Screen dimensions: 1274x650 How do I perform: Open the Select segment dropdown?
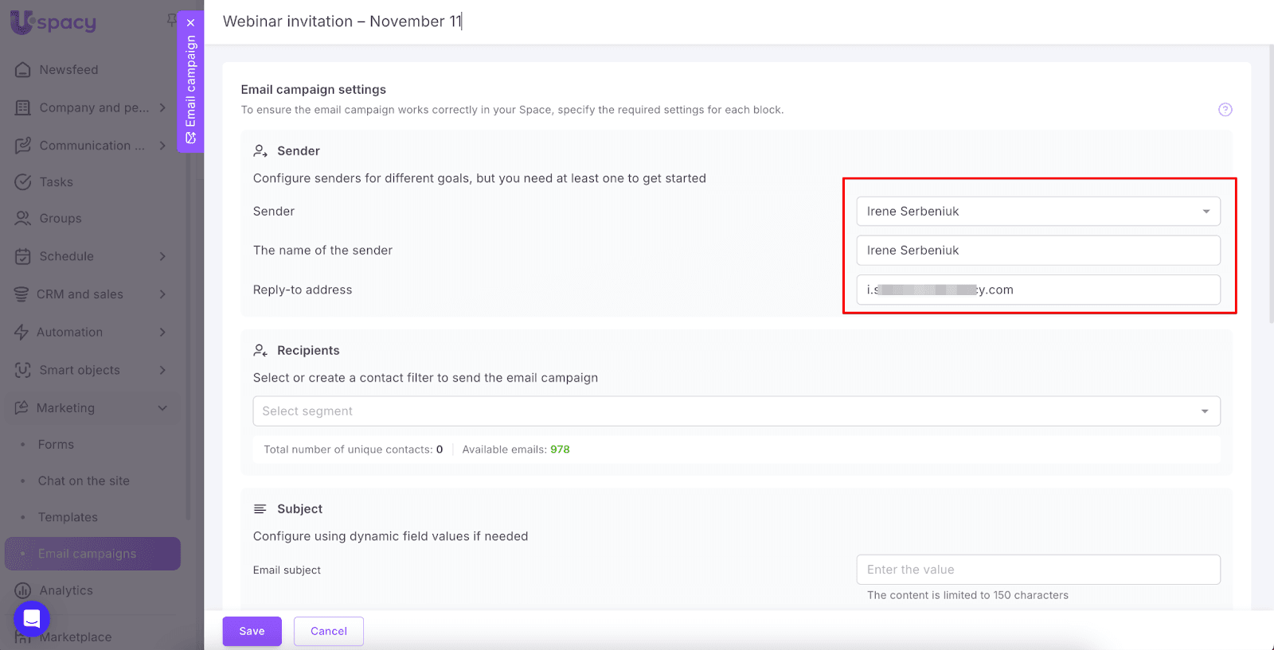pos(736,411)
